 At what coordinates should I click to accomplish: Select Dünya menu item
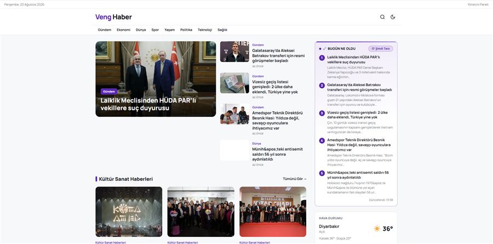(141, 30)
